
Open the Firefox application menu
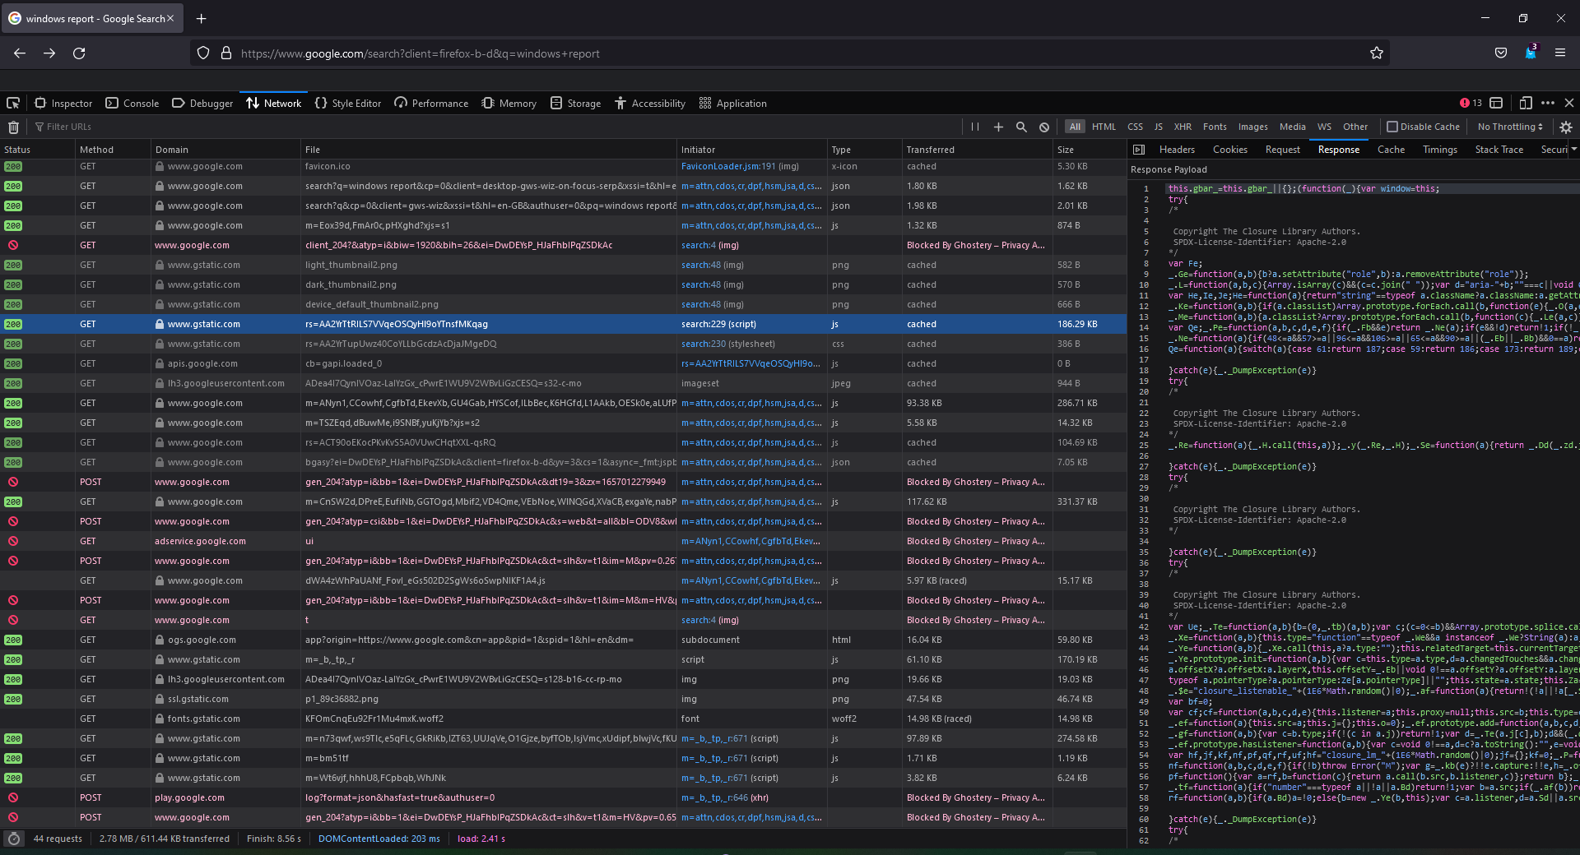tap(1560, 53)
